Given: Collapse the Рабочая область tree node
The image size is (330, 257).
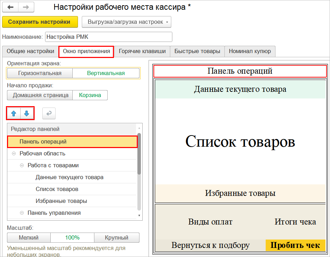Looking at the screenshot, I should 14,154.
